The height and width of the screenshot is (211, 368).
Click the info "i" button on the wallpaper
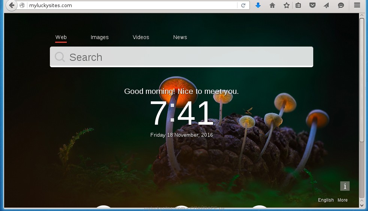coord(345,186)
